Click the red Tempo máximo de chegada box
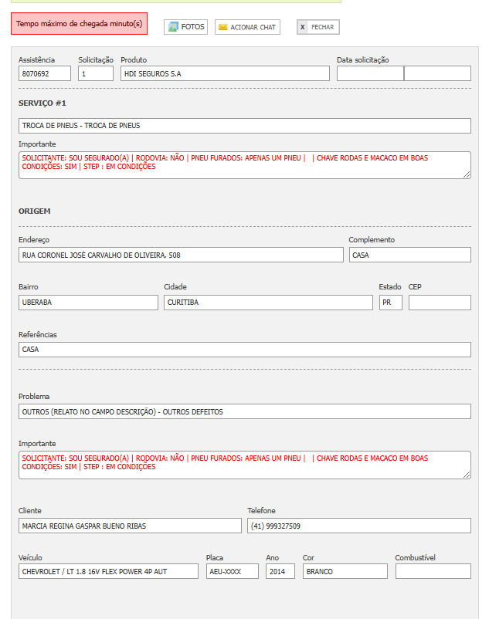The width and height of the screenshot is (489, 619). 79,24
